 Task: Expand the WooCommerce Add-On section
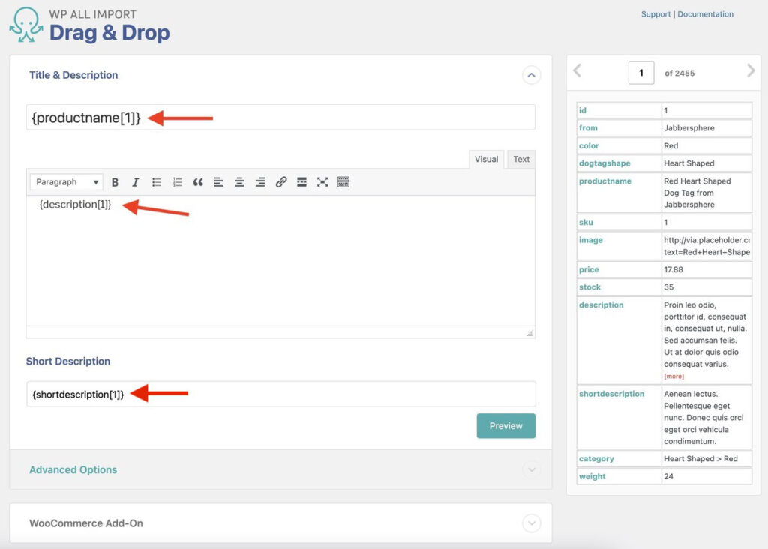click(x=532, y=523)
